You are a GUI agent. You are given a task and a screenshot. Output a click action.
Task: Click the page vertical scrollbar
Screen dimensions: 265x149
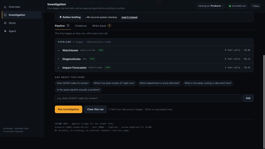point(264,102)
